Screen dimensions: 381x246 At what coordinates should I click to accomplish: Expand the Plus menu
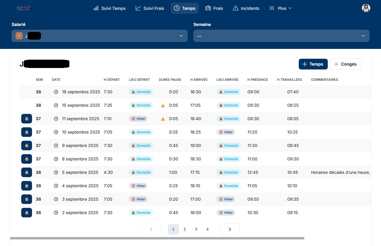click(280, 8)
